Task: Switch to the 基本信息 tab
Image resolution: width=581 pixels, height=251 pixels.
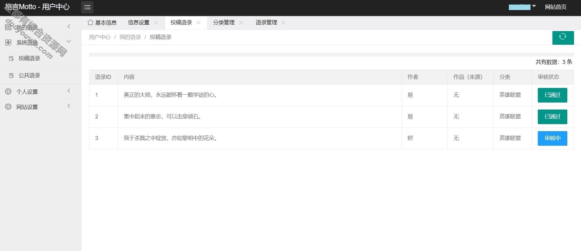Action: click(102, 23)
